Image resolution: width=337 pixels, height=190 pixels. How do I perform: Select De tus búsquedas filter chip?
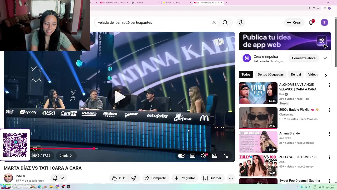[271, 74]
